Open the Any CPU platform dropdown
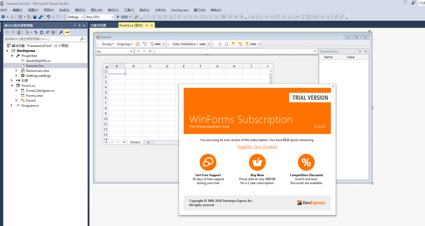Image resolution: width=425 pixels, height=226 pixels. coord(100,17)
